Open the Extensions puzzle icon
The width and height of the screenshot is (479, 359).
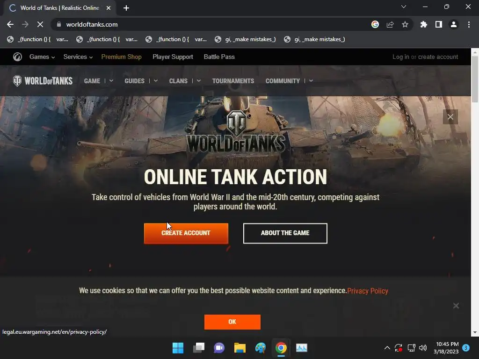tap(424, 24)
